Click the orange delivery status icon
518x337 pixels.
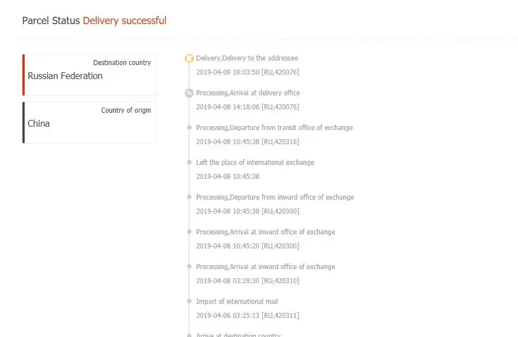point(189,58)
